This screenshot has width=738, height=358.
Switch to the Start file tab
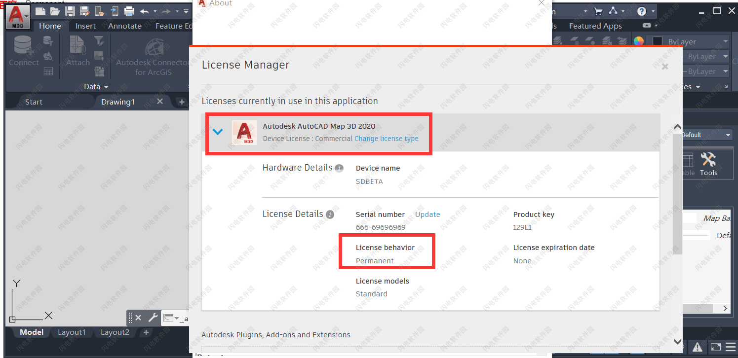point(34,102)
